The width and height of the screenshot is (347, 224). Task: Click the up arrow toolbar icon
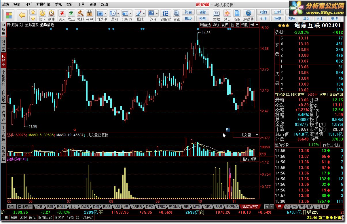(x=33, y=12)
